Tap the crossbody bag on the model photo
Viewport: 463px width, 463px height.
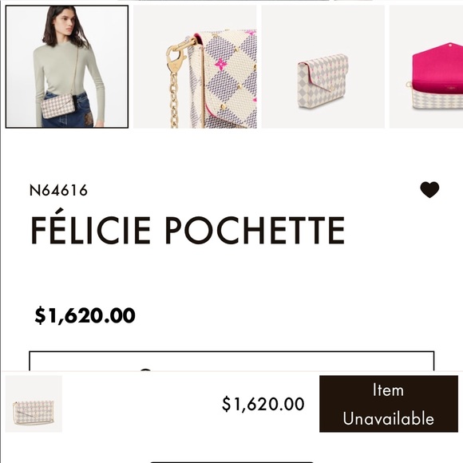(x=57, y=105)
